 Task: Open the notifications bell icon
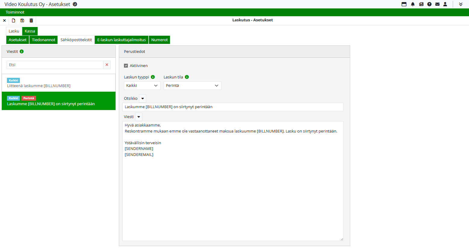pyautogui.click(x=413, y=4)
